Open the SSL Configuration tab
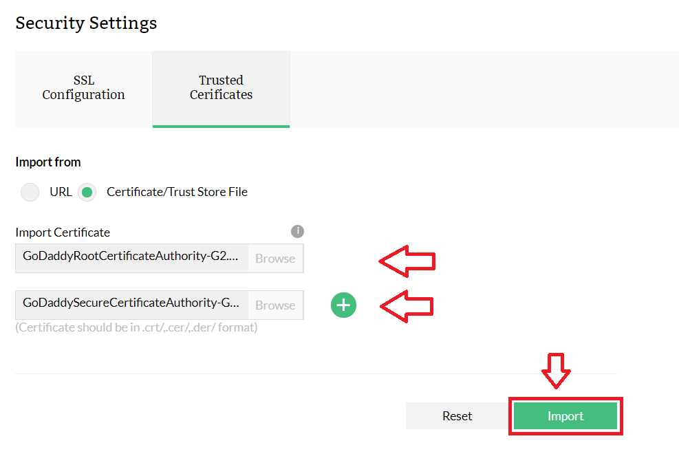The width and height of the screenshot is (679, 454). pos(83,88)
